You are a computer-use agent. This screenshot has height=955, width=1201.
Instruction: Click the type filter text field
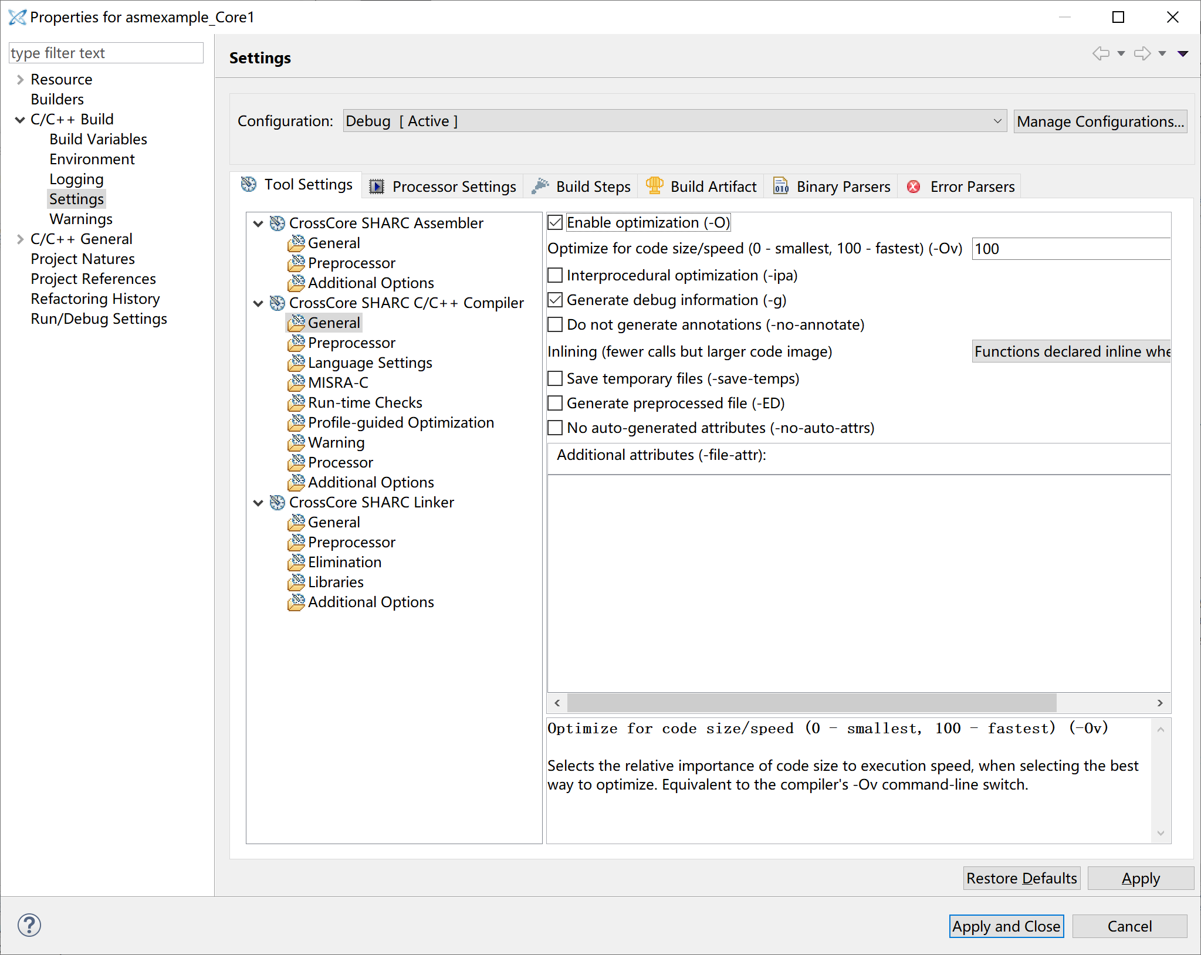coord(106,53)
